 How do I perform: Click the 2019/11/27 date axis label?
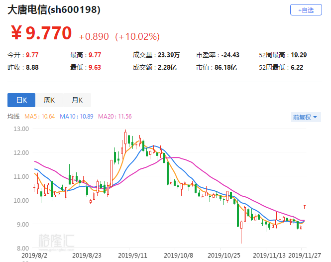[x=305, y=255]
